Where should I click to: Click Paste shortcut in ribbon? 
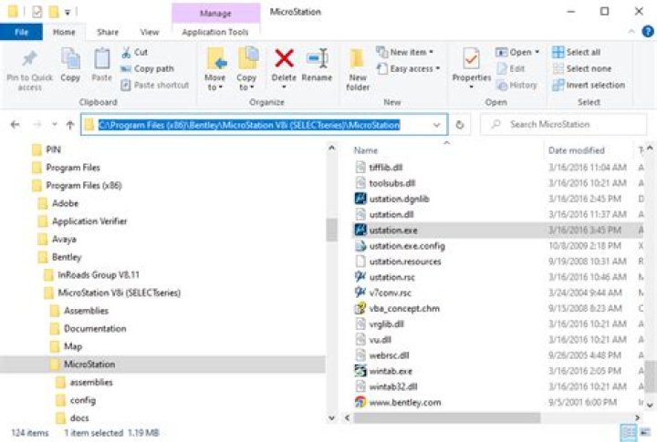pos(154,85)
